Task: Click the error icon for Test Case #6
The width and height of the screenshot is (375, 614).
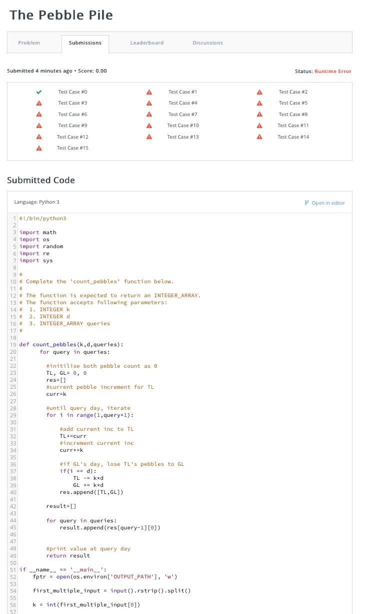Action: (39, 115)
